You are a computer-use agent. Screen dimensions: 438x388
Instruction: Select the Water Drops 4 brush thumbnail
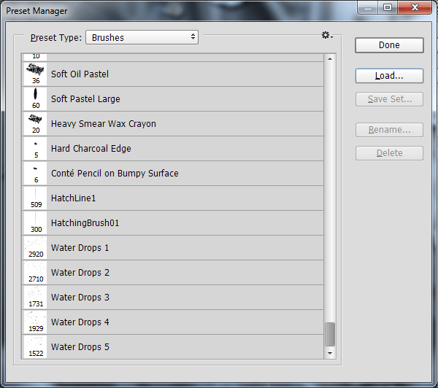(x=35, y=322)
